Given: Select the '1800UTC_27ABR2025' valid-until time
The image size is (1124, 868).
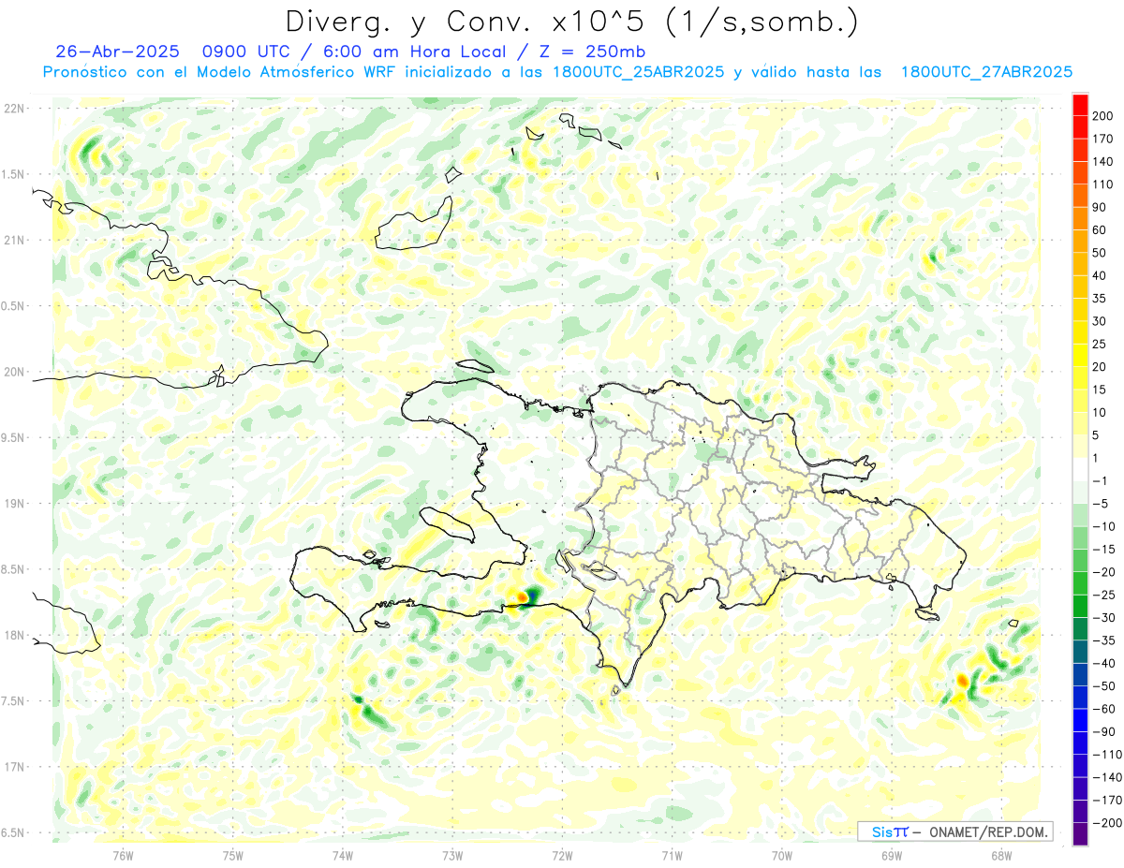Looking at the screenshot, I should [986, 72].
